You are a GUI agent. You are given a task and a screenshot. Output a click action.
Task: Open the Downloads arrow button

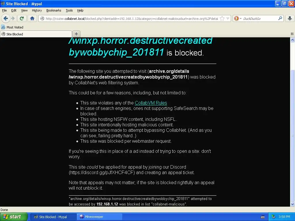(x=290, y=18)
